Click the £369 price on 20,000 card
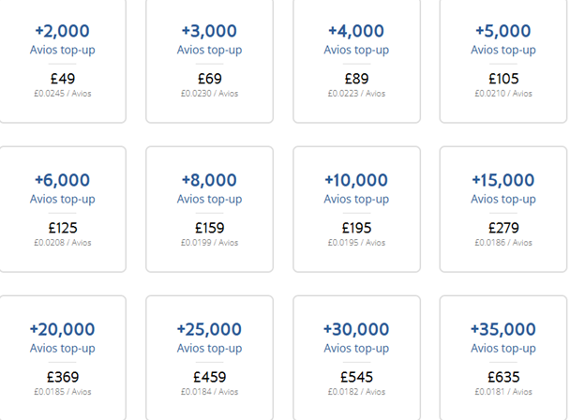This screenshot has width=570, height=420. [x=63, y=377]
